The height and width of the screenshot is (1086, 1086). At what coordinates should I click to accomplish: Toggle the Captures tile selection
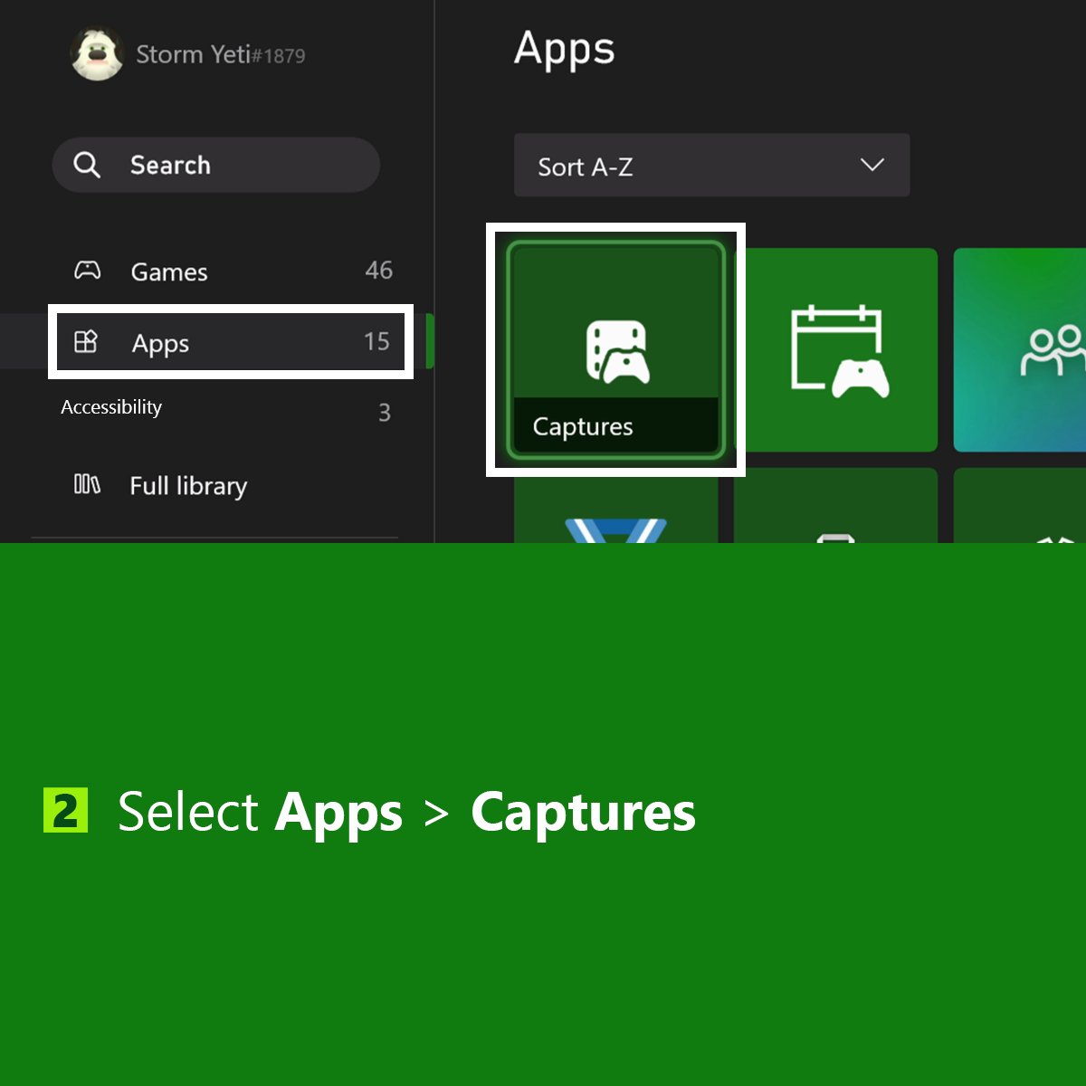(x=616, y=348)
